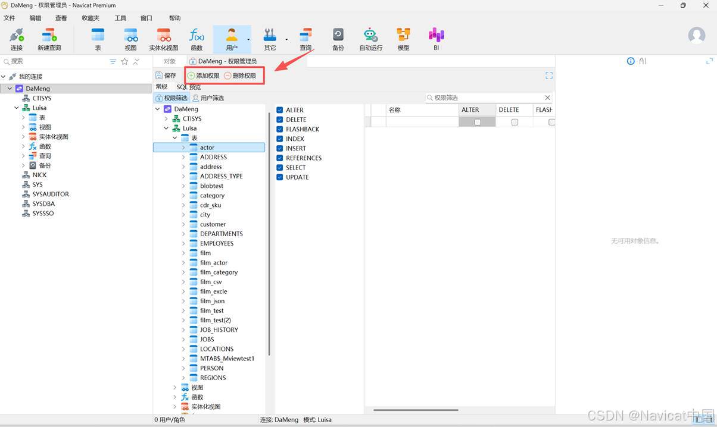Open dropdown arrow next to 其它 button
The width and height of the screenshot is (717, 427).
[286, 40]
